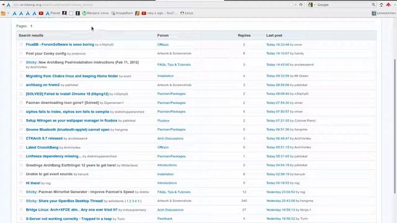397x223 pixels.
Task: Open downloads with the arrow icon
Action: pos(381,5)
